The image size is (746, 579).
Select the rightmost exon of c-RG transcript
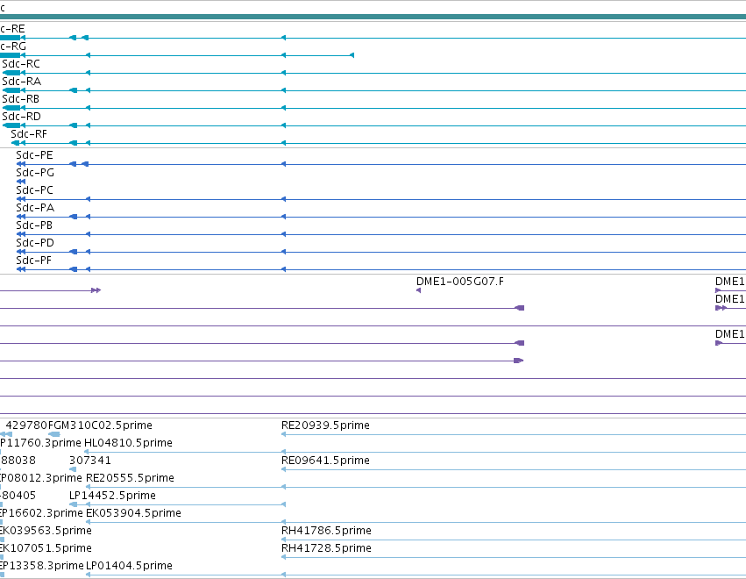click(x=352, y=56)
